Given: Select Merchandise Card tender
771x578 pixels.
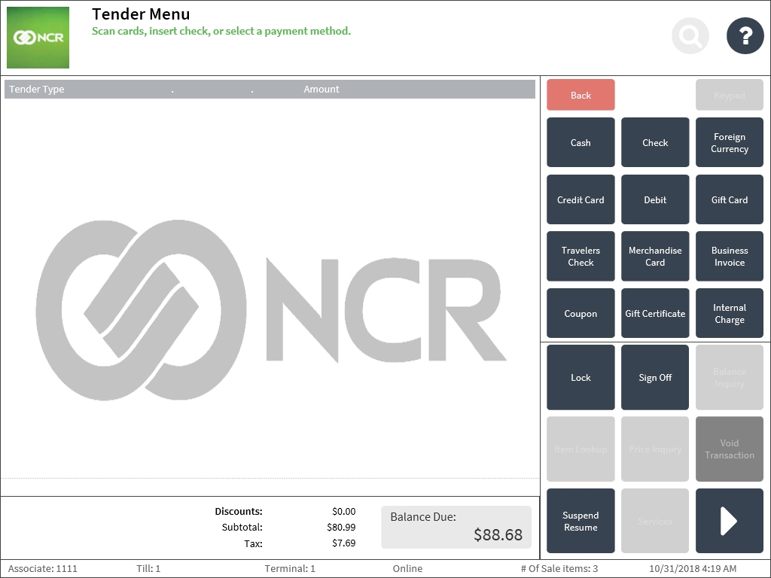Looking at the screenshot, I should click(x=655, y=256).
